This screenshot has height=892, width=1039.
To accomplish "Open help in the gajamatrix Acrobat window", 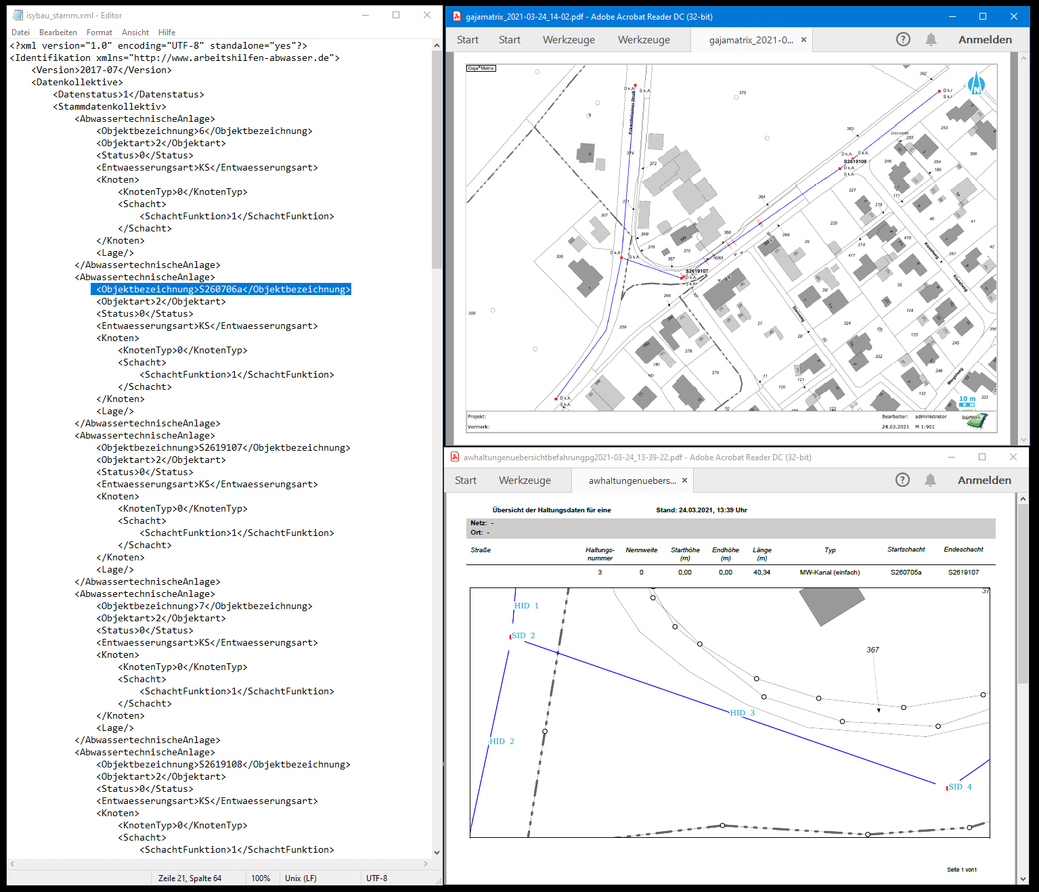I will tap(903, 39).
